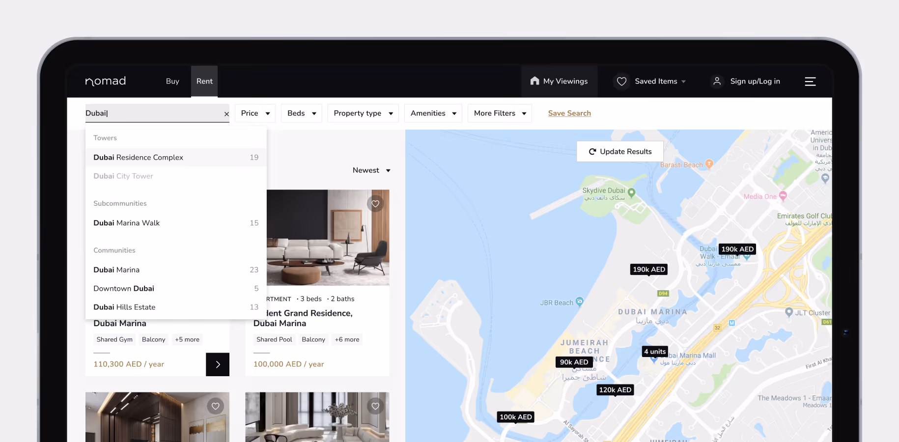Select Dubai Marina Walk suggestion

176,223
